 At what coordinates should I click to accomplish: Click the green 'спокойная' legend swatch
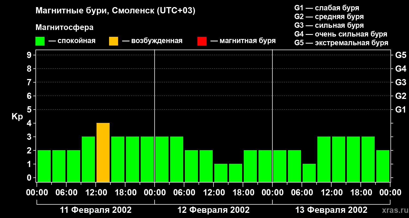click(x=40, y=41)
